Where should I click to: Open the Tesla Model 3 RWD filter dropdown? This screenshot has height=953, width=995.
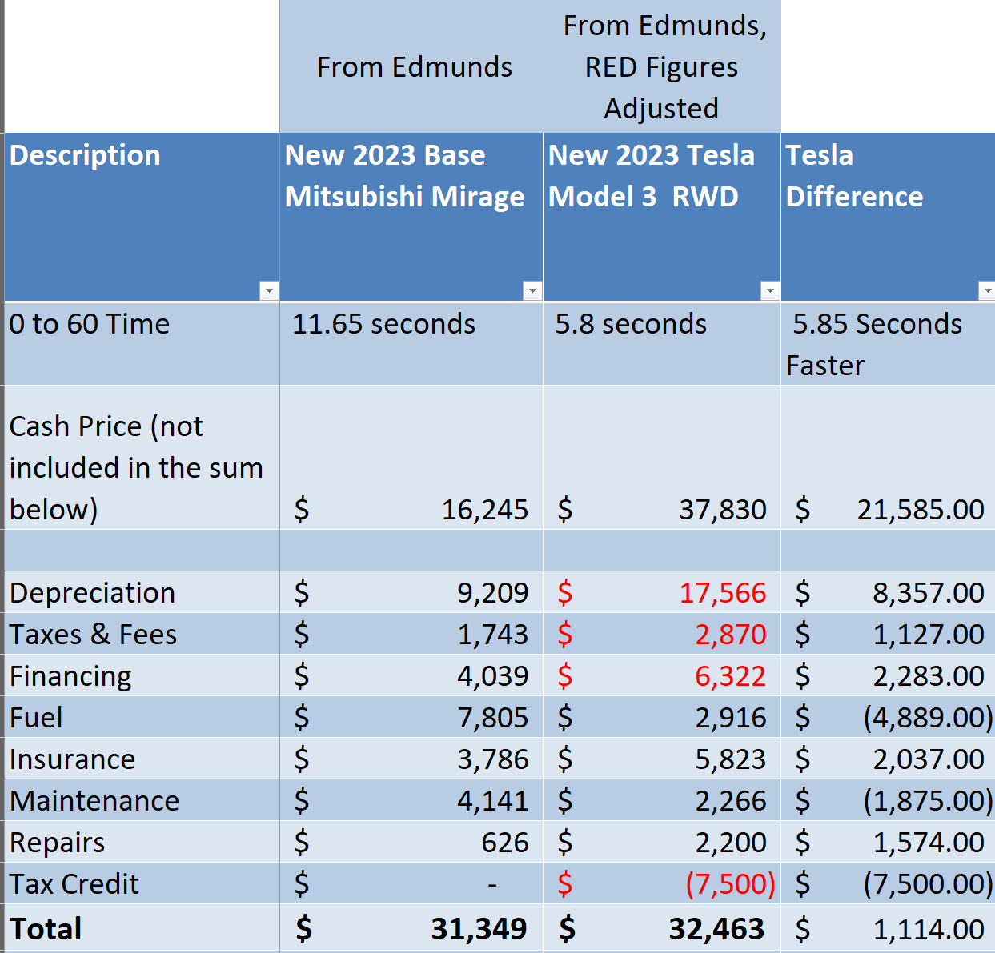pyautogui.click(x=770, y=290)
